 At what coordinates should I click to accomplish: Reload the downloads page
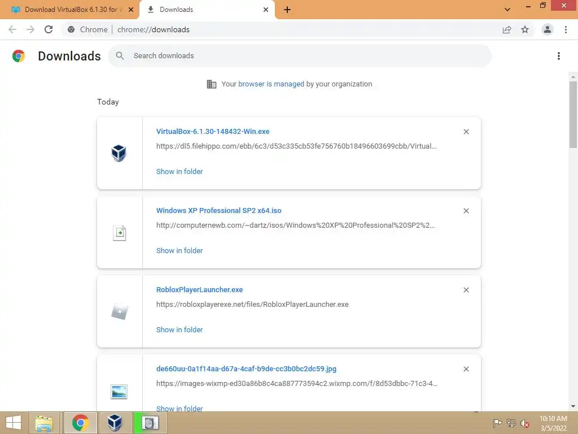[x=49, y=29]
